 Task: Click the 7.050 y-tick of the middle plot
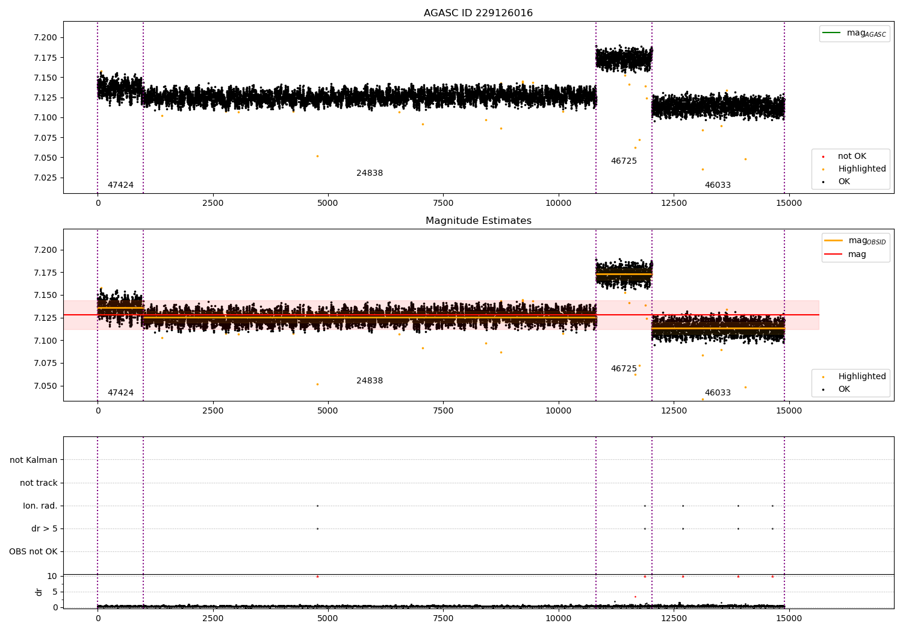pos(46,386)
